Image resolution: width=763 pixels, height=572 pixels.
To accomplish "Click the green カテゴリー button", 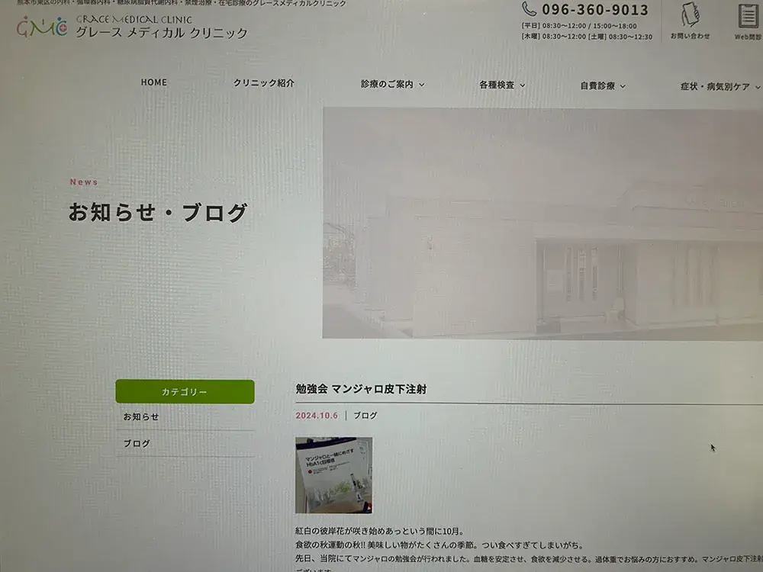I will click(x=185, y=391).
